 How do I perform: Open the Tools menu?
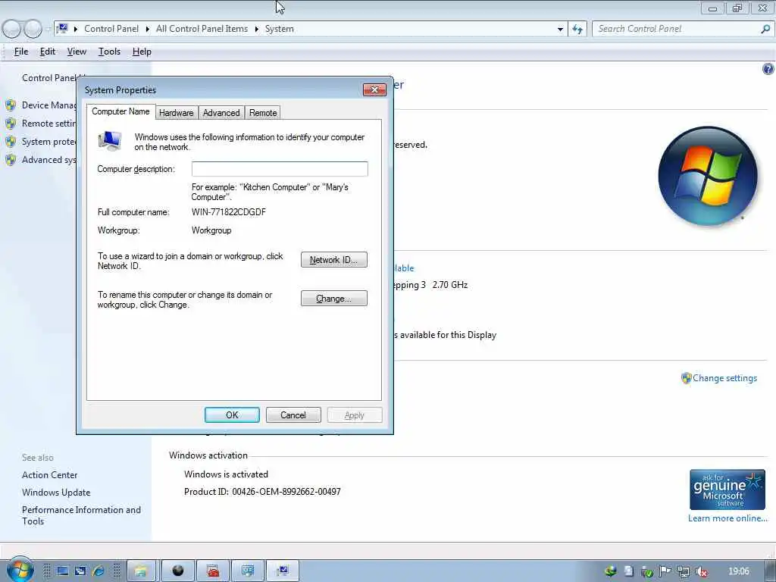point(109,52)
